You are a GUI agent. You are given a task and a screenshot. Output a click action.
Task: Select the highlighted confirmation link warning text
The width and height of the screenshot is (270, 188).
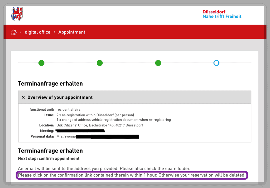tap(132, 175)
